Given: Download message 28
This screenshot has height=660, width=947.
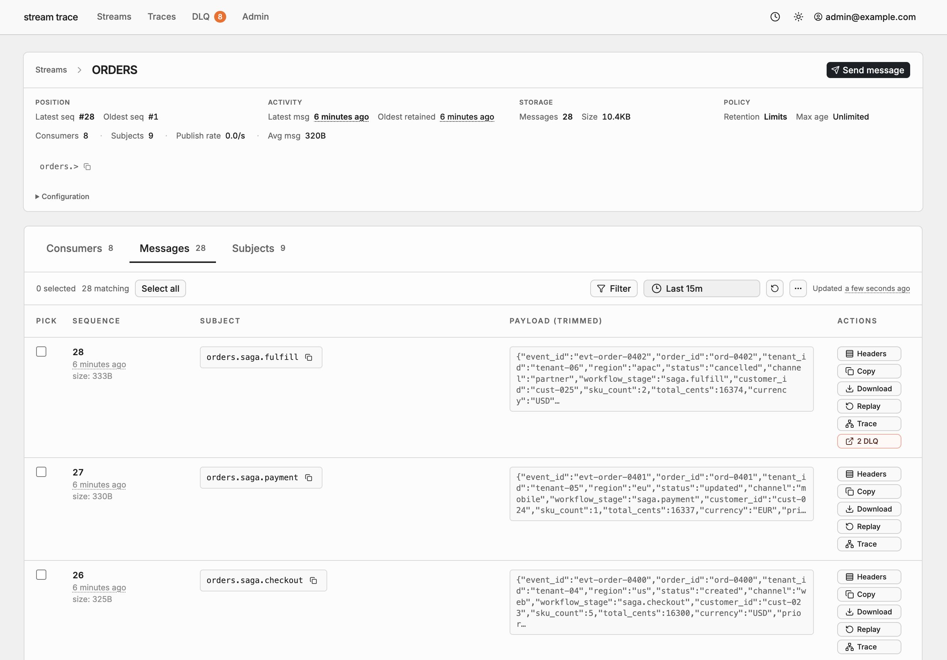Looking at the screenshot, I should [x=869, y=389].
